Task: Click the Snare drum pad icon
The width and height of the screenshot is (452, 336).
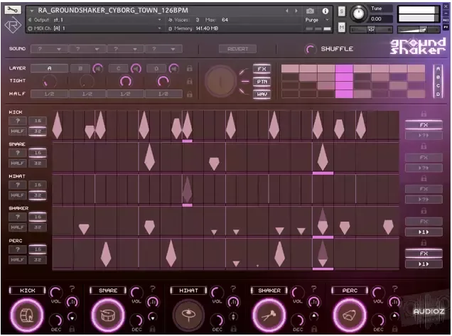Action: (x=108, y=315)
